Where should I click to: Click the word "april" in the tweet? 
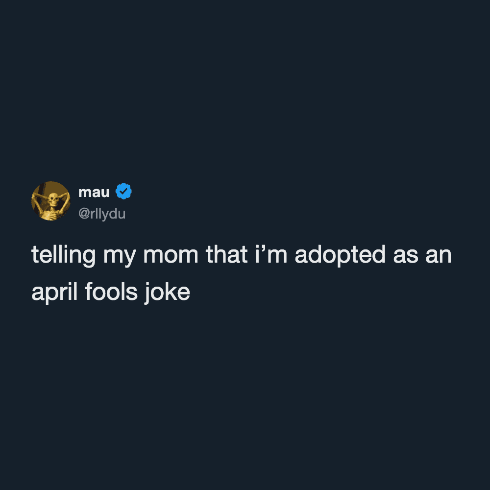(54, 293)
